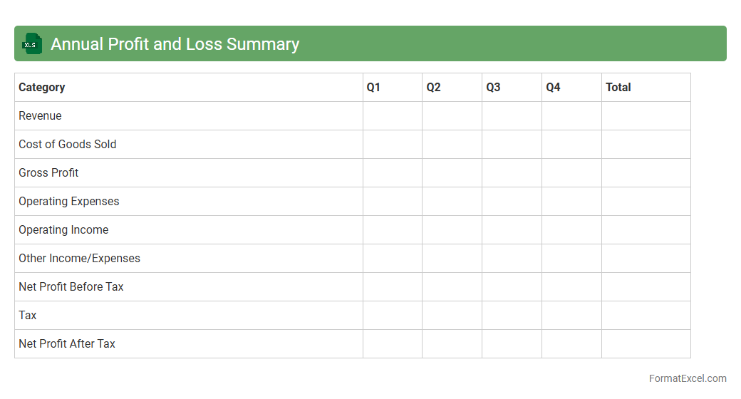
Task: Click the Q2 column header
Action: pos(433,88)
